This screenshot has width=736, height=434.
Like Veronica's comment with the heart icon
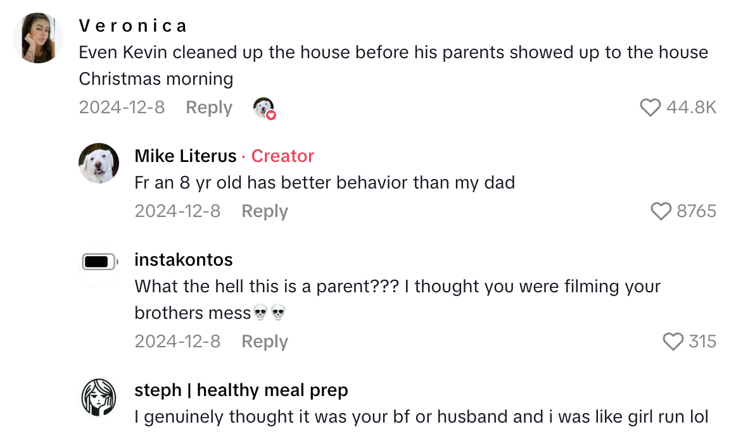650,108
